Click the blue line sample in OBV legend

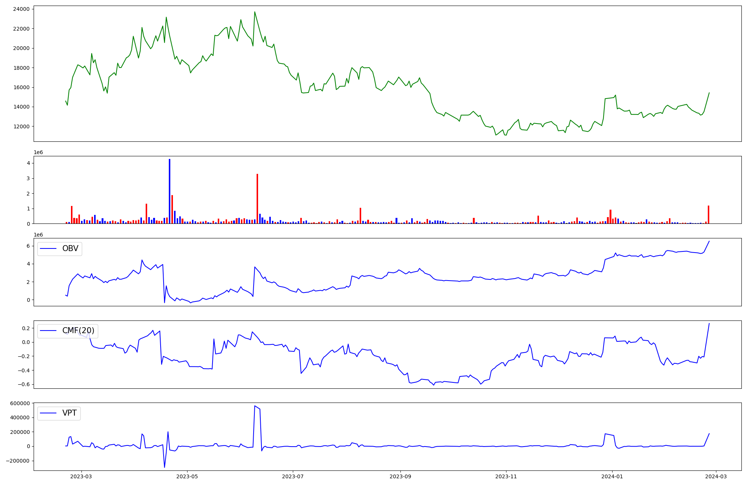click(48, 248)
